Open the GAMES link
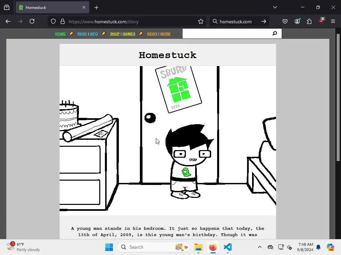This screenshot has height=255, width=341. (129, 34)
